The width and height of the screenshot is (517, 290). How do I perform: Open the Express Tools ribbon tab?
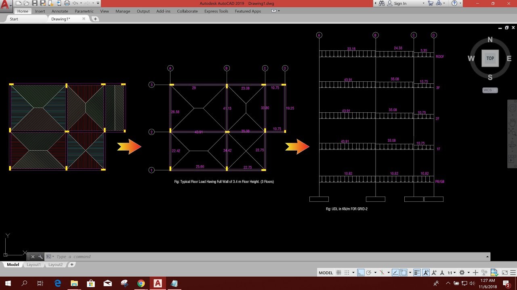coord(216,11)
